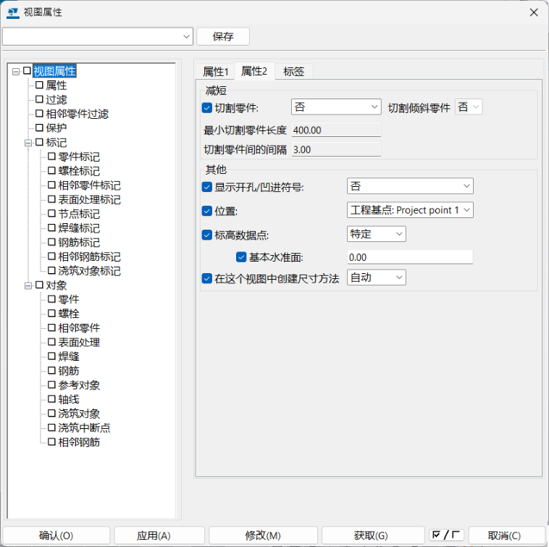Viewport: 549px width, 547px height.
Task: Toggle the 位置 checkbox
Action: point(207,211)
